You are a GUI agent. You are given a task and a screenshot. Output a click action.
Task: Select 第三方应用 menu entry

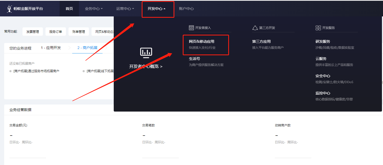pyautogui.click(x=261, y=41)
